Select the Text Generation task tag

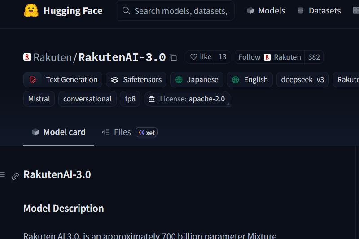pos(63,80)
